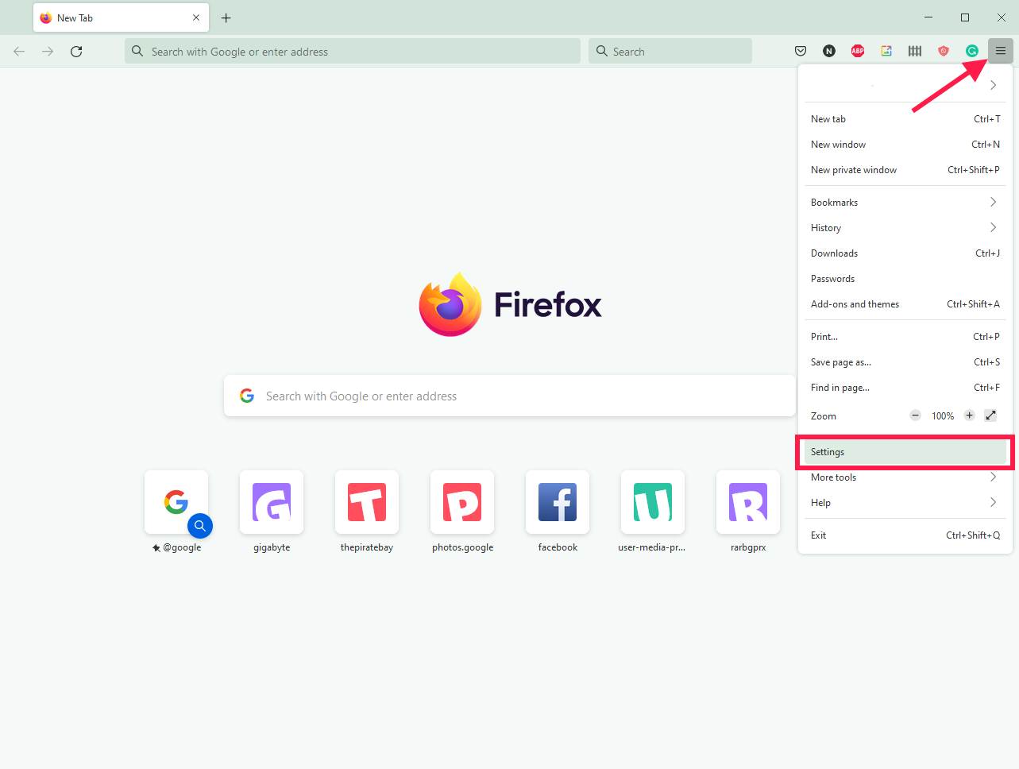Open the thepiratebay shortcut tile
1019x769 pixels.
point(366,502)
